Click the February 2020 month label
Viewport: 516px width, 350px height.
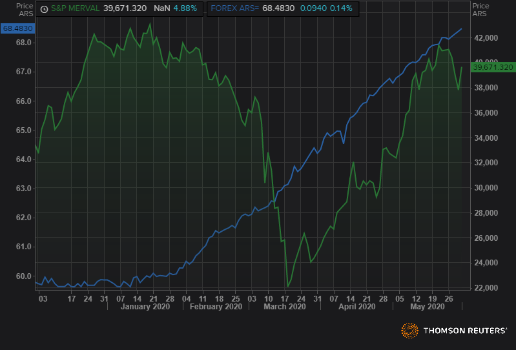pyautogui.click(x=216, y=307)
